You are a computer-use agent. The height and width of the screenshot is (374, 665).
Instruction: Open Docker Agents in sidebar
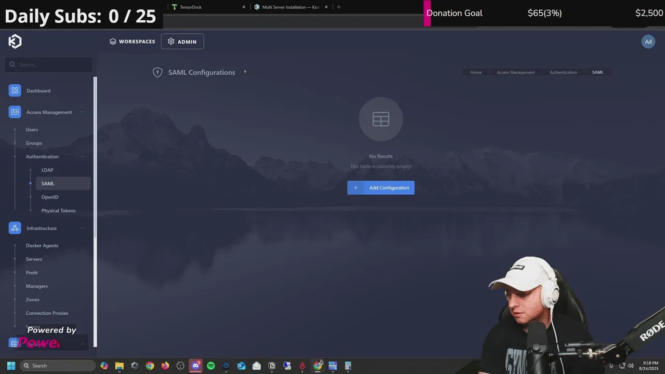click(x=42, y=245)
